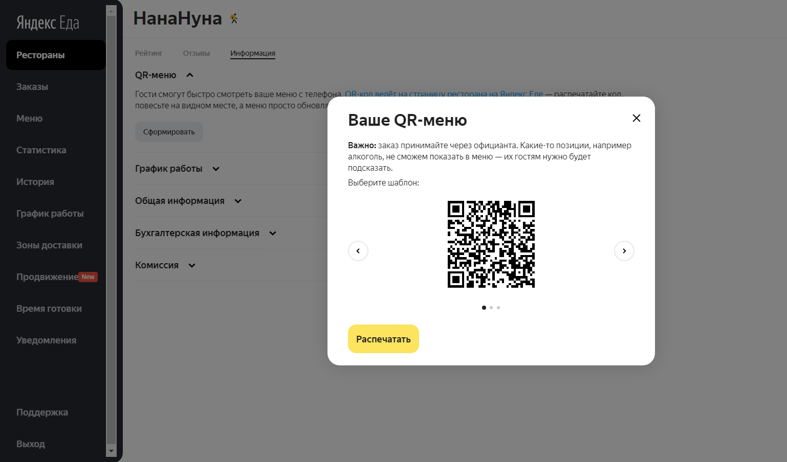The image size is (787, 462).
Task: Select the QR code template image
Action: [x=491, y=244]
